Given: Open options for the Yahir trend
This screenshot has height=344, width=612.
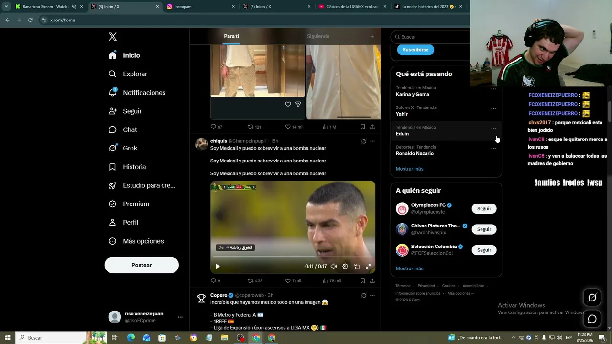Looking at the screenshot, I should (x=493, y=108).
